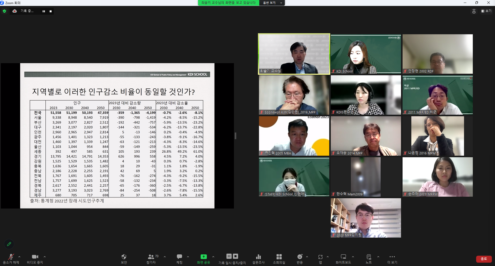
Task: Click the red End (종료) button
Action: coord(484,259)
